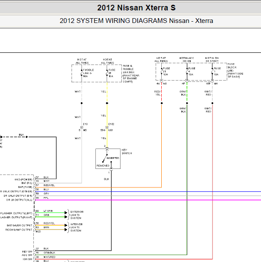This screenshot has width=261, height=262.
Task: Click the arrowhead ending the BRN wire
Action: point(66,230)
